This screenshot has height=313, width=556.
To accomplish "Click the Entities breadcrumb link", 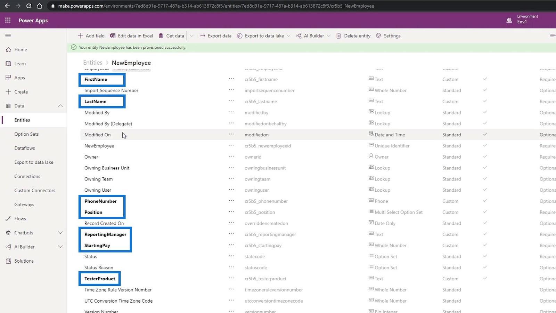I will click(x=92, y=63).
